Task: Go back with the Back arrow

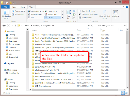Action: pos(4,25)
